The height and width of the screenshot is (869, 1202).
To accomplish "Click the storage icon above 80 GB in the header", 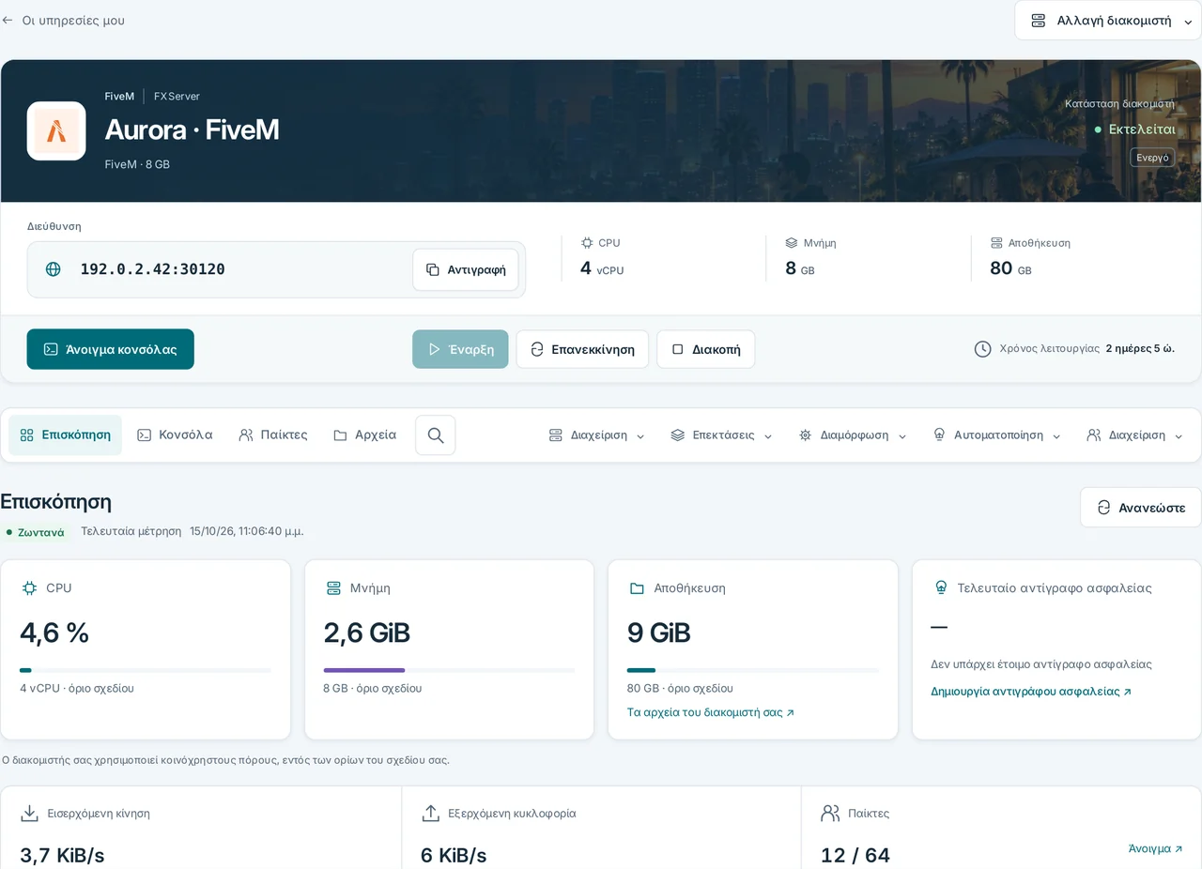I will pyautogui.click(x=996, y=242).
